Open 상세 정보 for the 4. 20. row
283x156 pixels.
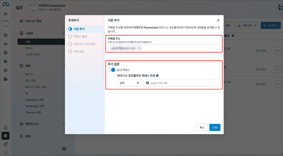[260, 84]
